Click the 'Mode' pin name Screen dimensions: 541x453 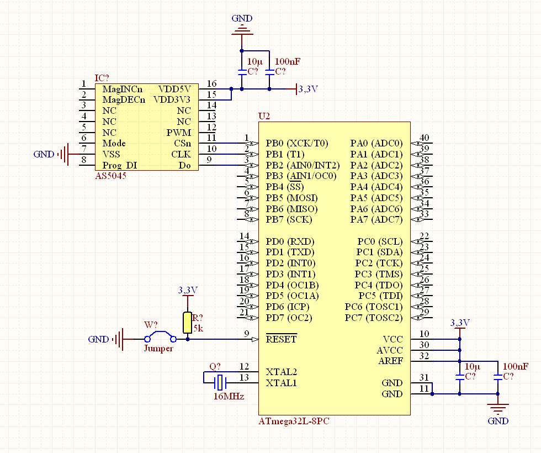point(114,143)
